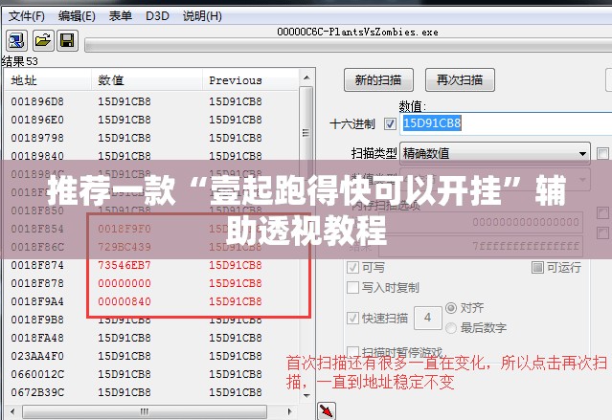Open the 说明(H) menu
The height and width of the screenshot is (420, 612).
202,16
